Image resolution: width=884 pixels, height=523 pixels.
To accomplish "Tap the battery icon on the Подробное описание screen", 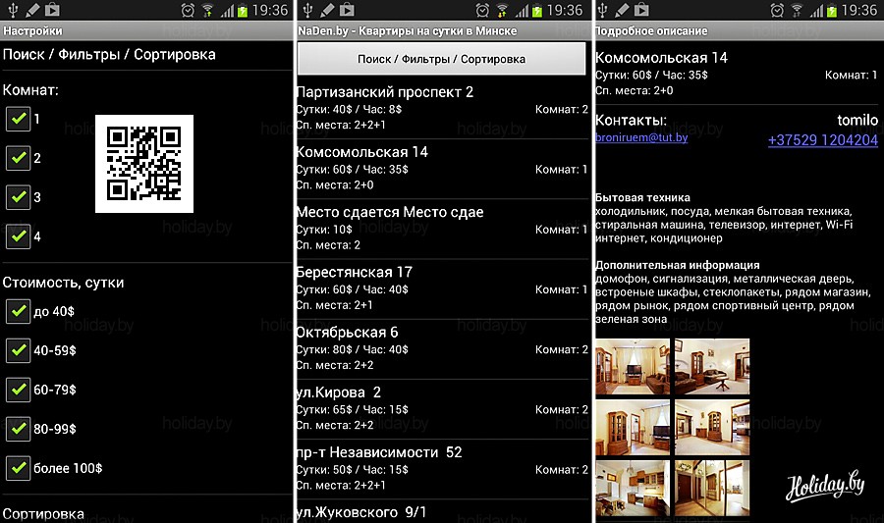I will coord(830,10).
